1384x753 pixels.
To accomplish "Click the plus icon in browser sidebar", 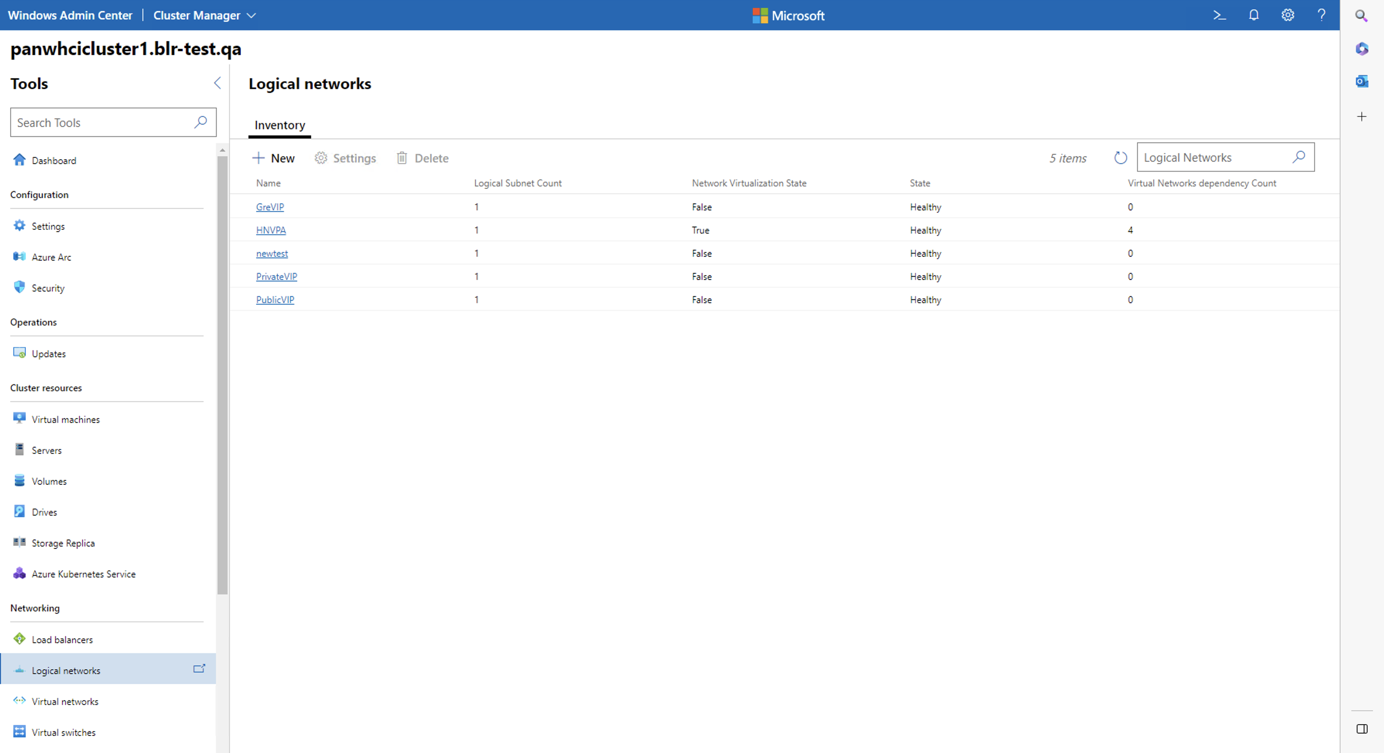I will [x=1362, y=117].
